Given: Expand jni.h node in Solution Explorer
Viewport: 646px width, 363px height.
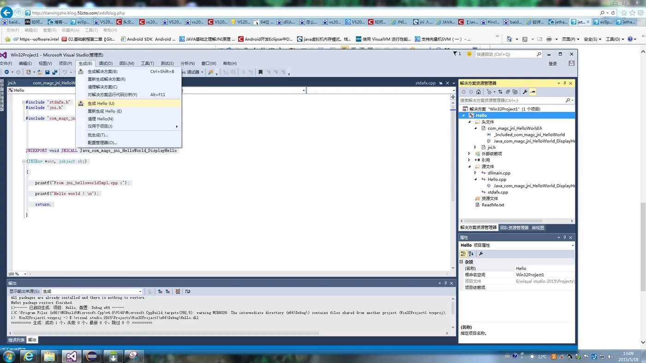Looking at the screenshot, I should pos(476,147).
